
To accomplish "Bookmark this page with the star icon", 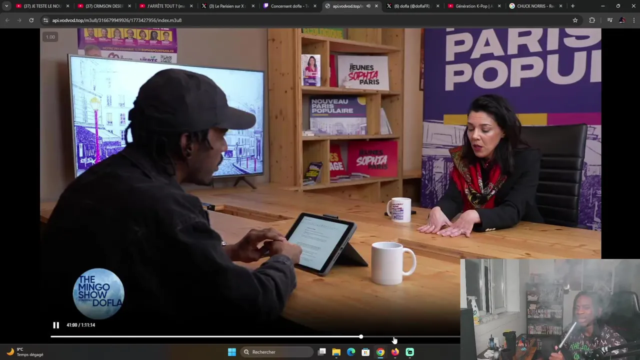I will click(x=575, y=20).
